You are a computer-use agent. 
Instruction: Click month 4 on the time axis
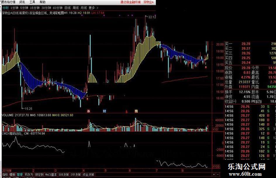tap(84, 170)
